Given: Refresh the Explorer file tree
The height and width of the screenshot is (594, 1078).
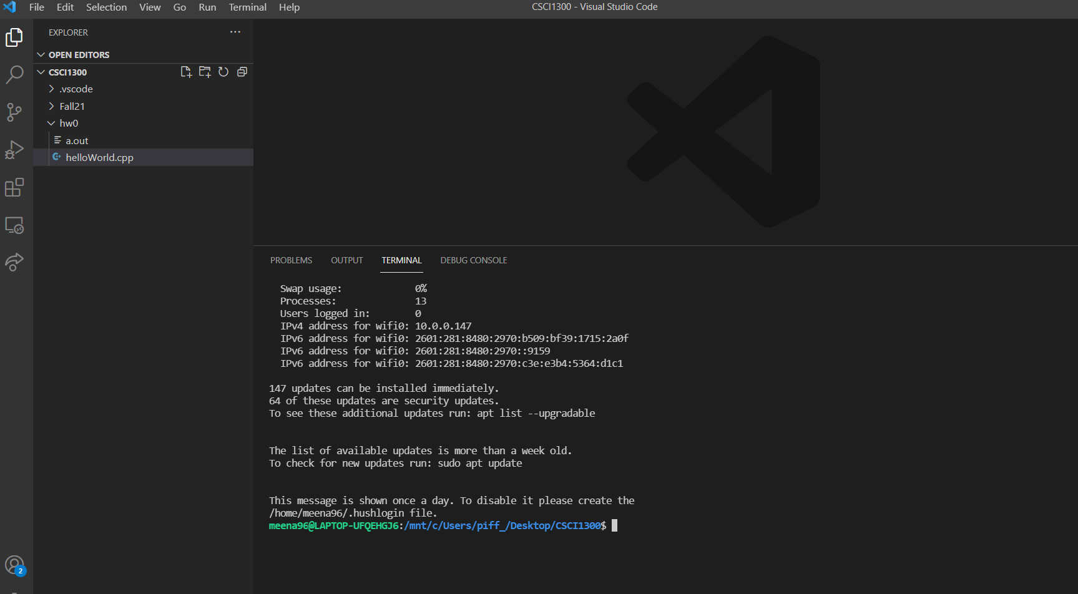Looking at the screenshot, I should coord(223,72).
